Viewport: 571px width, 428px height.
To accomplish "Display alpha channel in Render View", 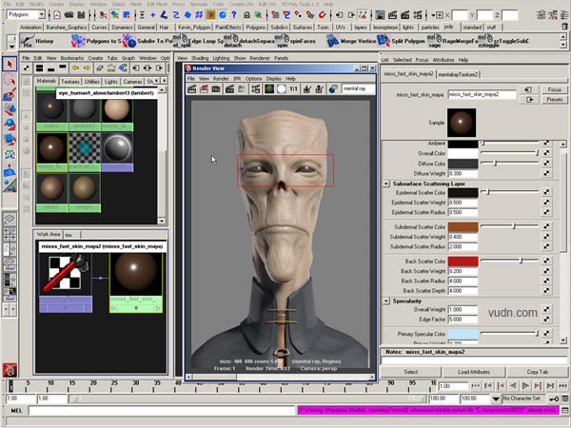I will [x=281, y=89].
